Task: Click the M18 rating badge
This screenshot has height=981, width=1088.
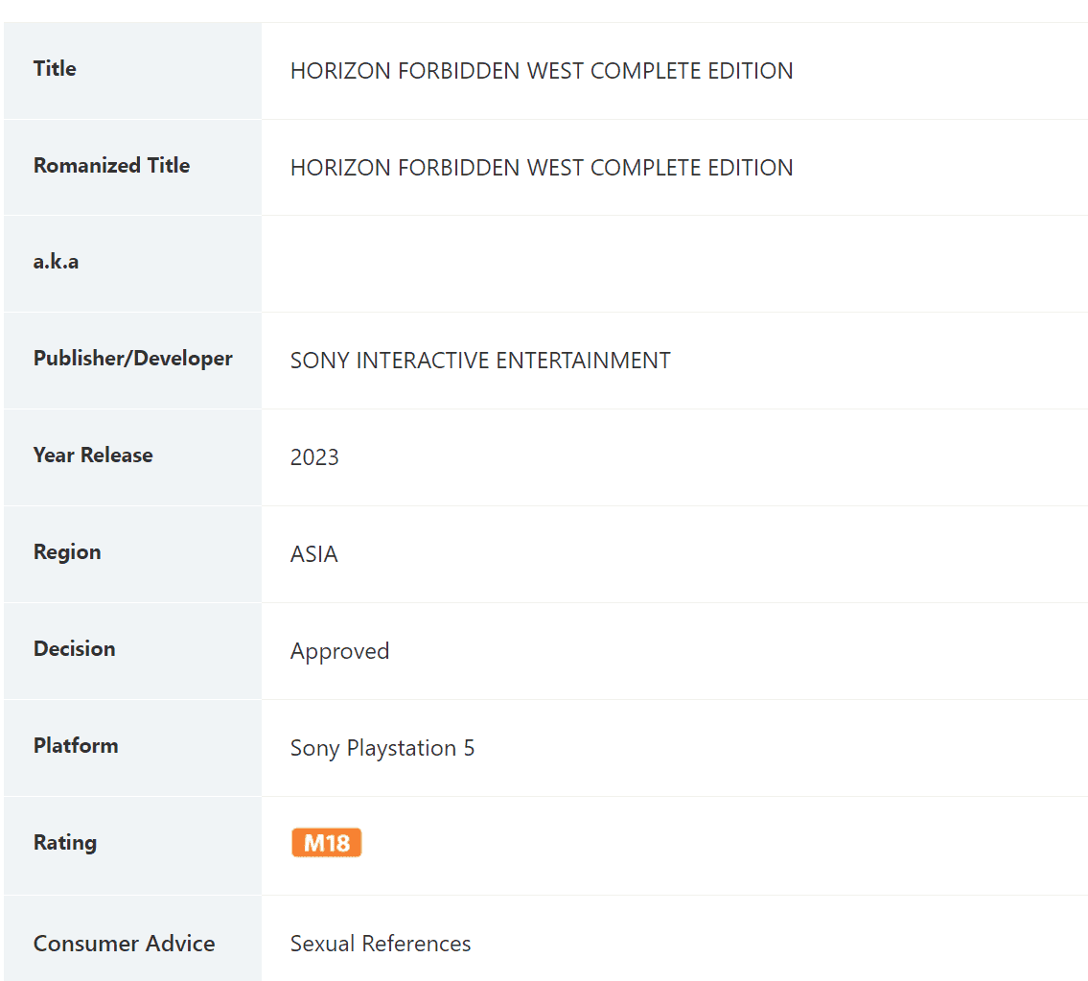Action: point(326,843)
